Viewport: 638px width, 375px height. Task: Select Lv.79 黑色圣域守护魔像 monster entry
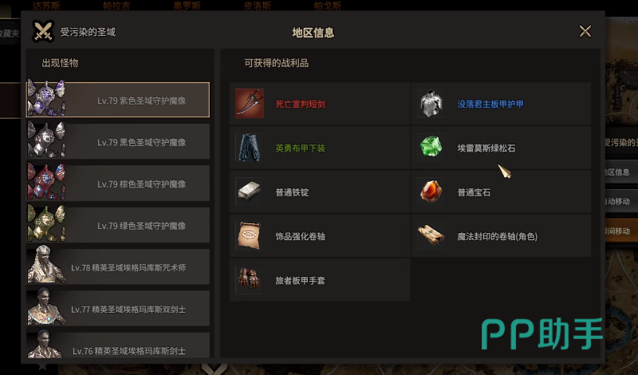click(118, 141)
